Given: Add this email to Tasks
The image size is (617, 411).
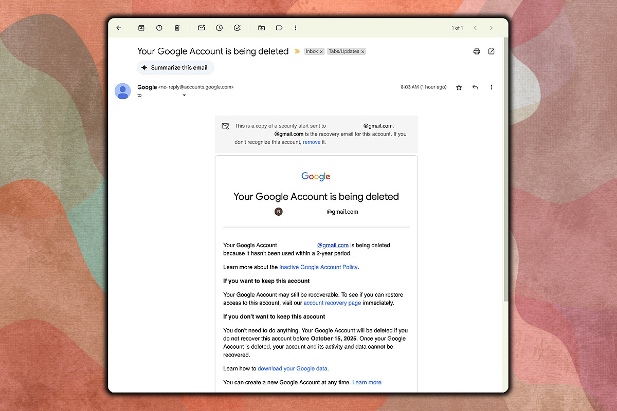Looking at the screenshot, I should tap(238, 28).
